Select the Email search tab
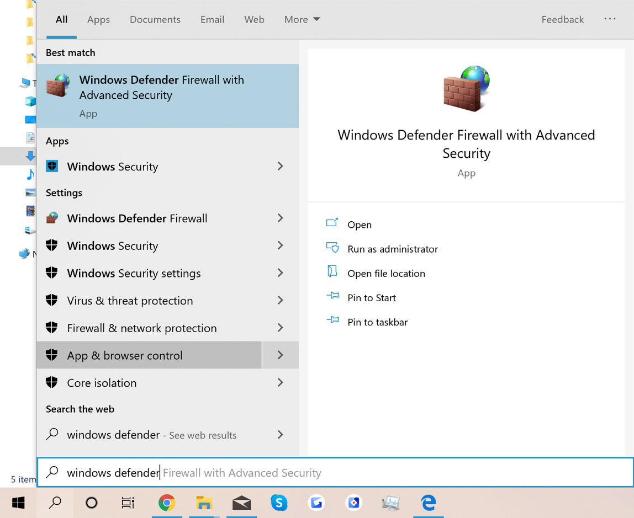The width and height of the screenshot is (634, 518). coord(212,19)
